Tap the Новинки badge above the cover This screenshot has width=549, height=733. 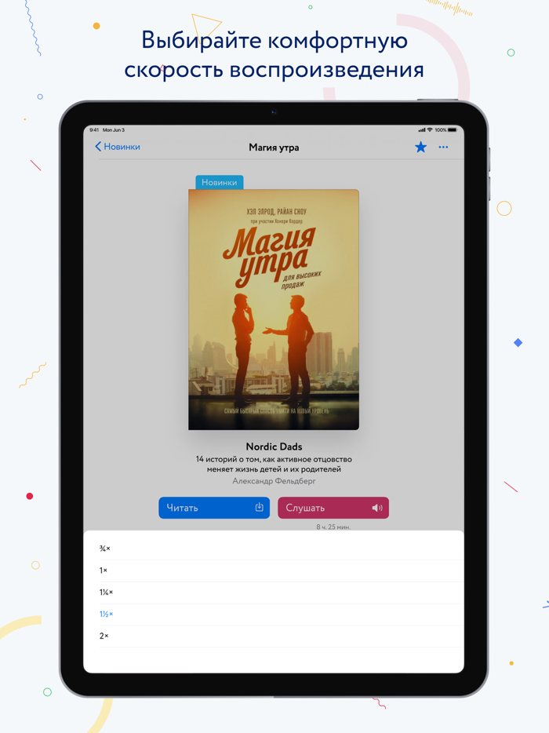click(219, 182)
